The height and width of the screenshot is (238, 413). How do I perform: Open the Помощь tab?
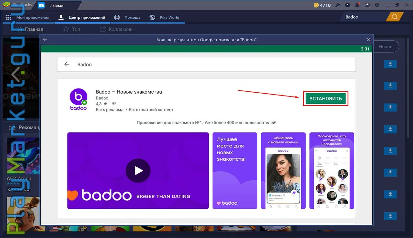click(x=128, y=17)
